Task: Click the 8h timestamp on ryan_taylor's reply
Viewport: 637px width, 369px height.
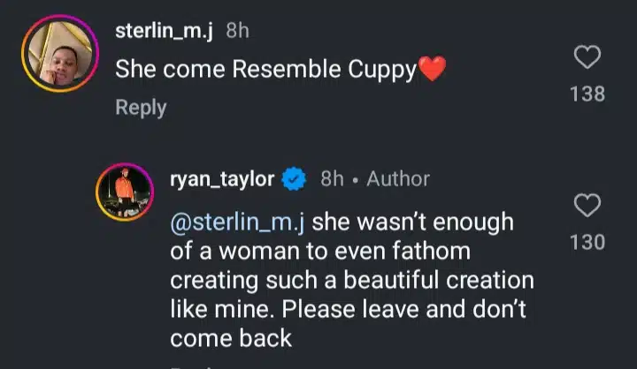Action: click(x=332, y=179)
